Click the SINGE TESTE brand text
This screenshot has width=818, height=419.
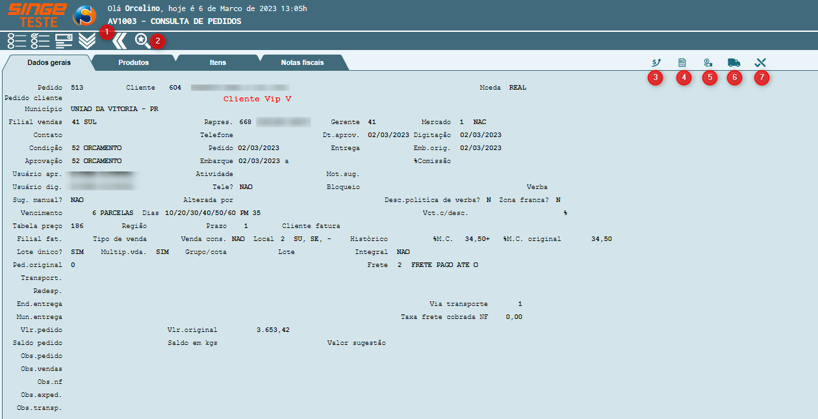pos(37,15)
